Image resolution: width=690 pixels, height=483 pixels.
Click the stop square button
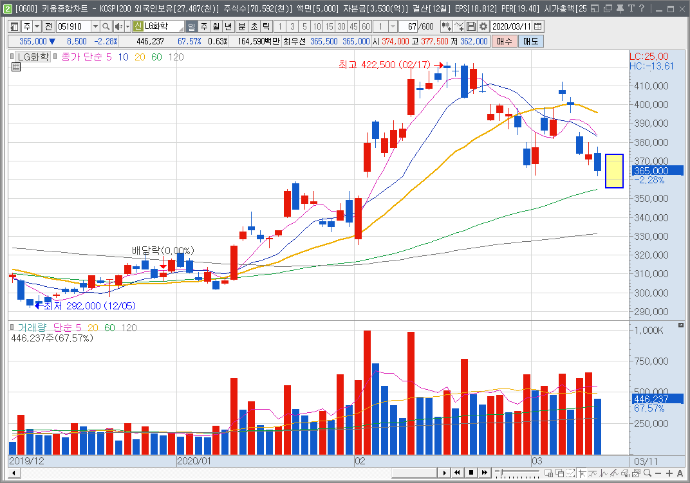471,473
